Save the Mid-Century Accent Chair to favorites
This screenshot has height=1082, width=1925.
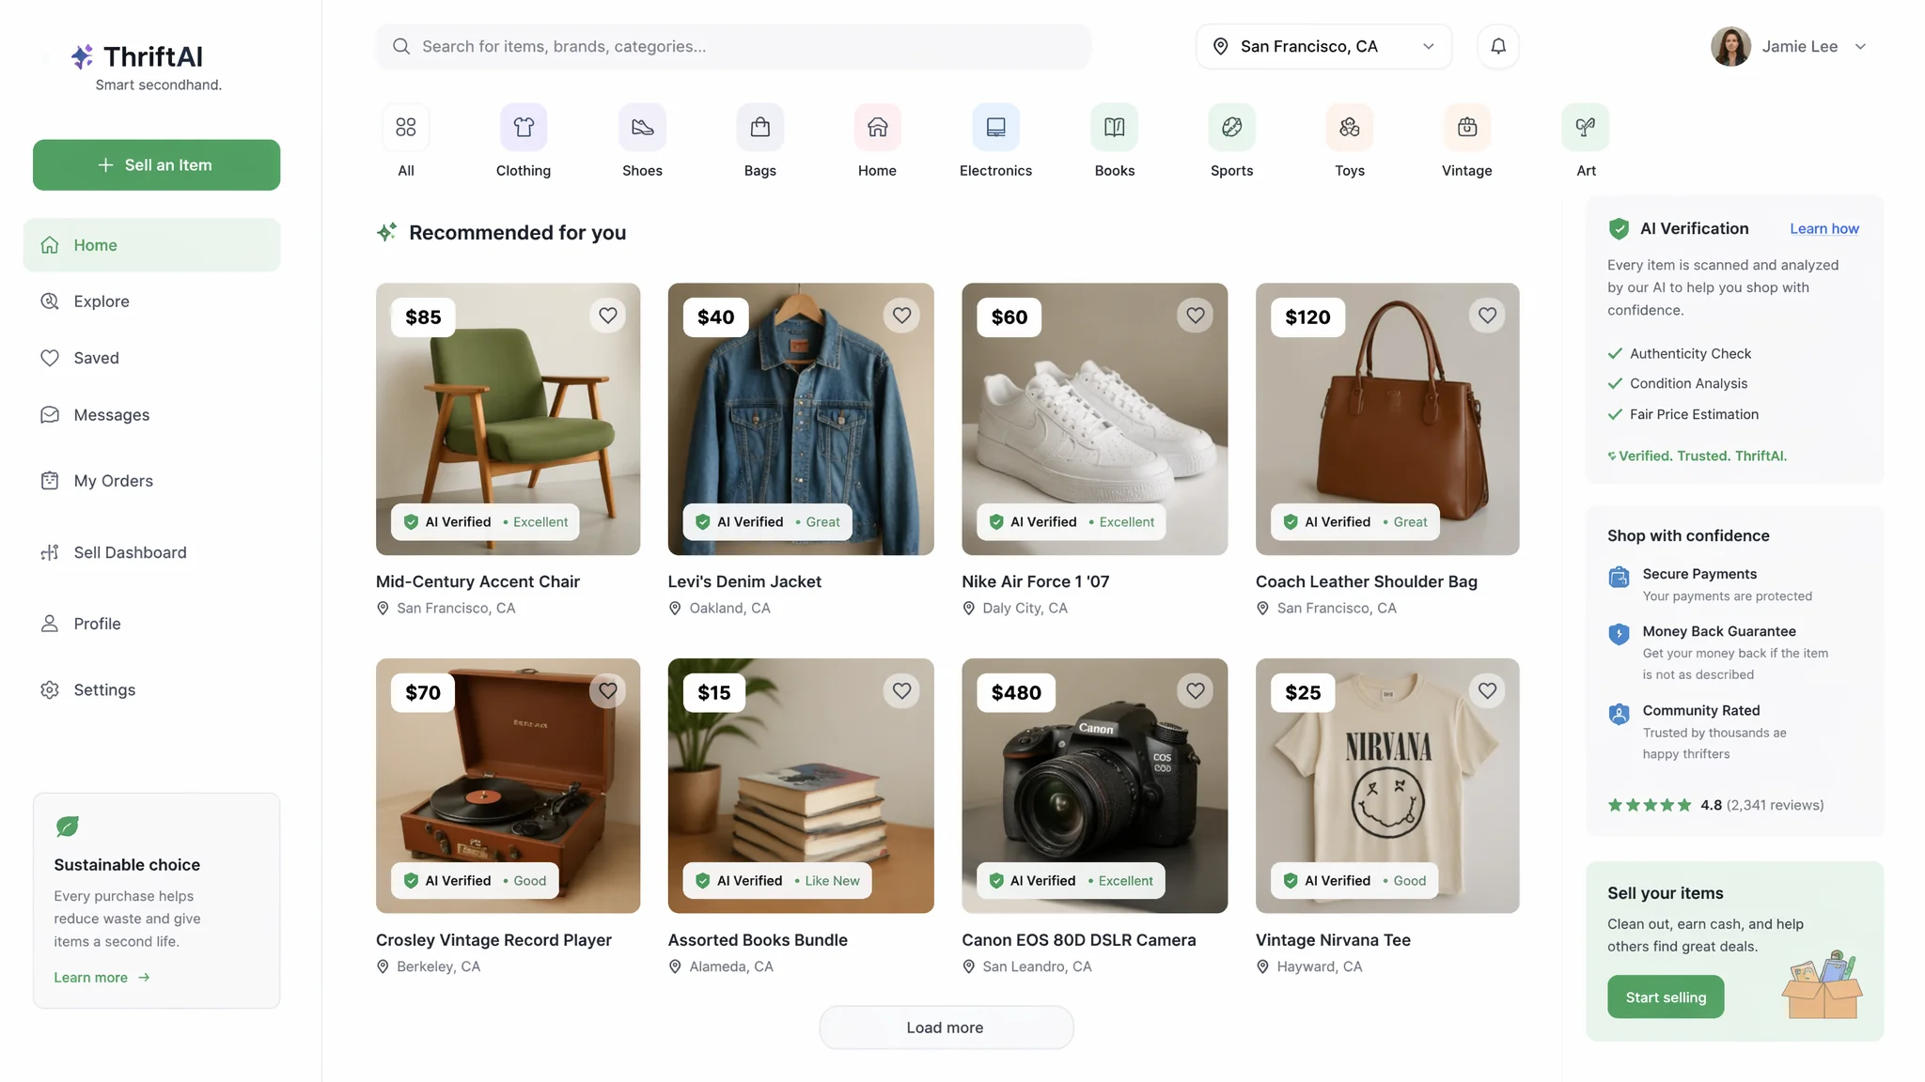(x=608, y=316)
